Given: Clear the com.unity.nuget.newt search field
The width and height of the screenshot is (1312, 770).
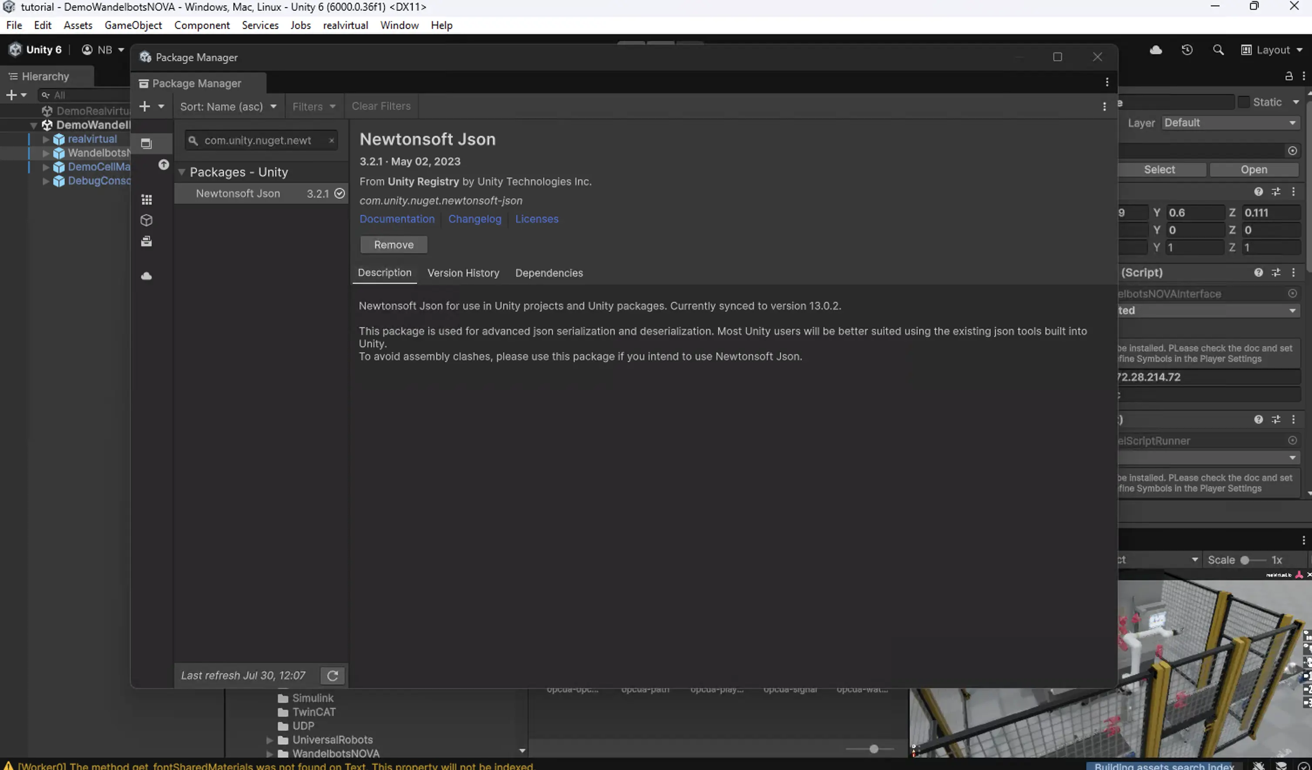Looking at the screenshot, I should click(x=331, y=141).
